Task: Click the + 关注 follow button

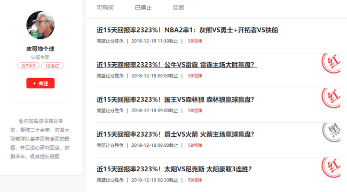Action: pyautogui.click(x=41, y=84)
